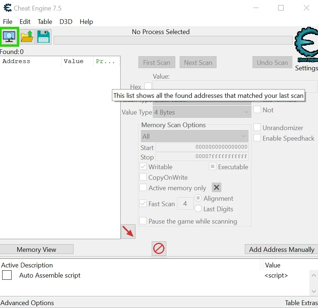The height and width of the screenshot is (308, 318).
Task: Click the Undo Scan button
Action: pyautogui.click(x=272, y=62)
